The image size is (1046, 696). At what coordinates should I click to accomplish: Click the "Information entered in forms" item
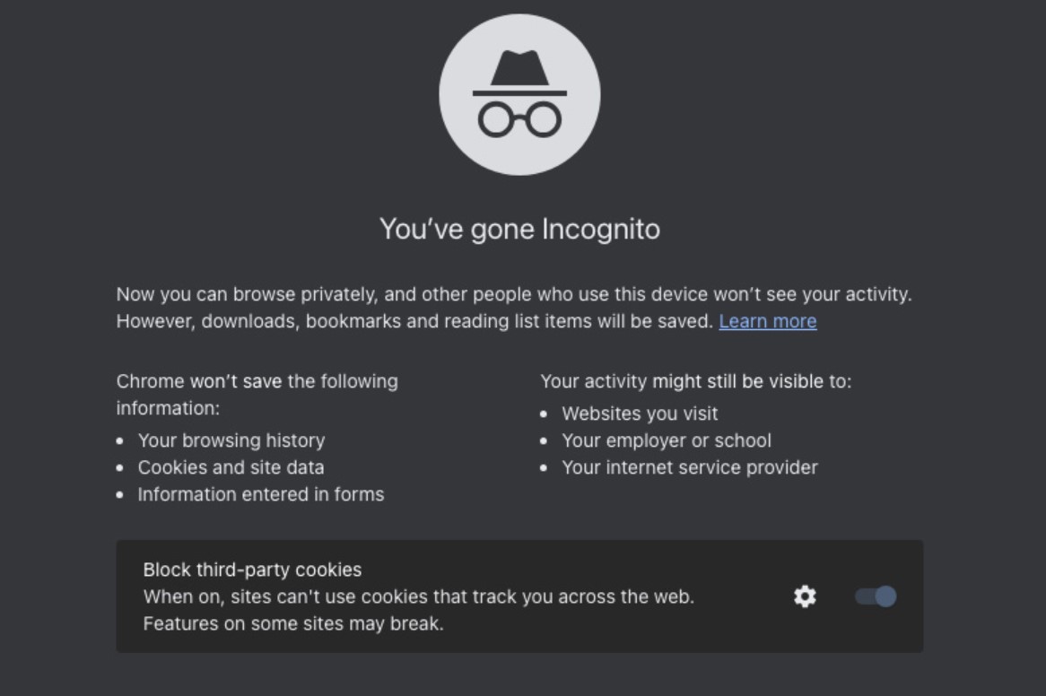260,494
